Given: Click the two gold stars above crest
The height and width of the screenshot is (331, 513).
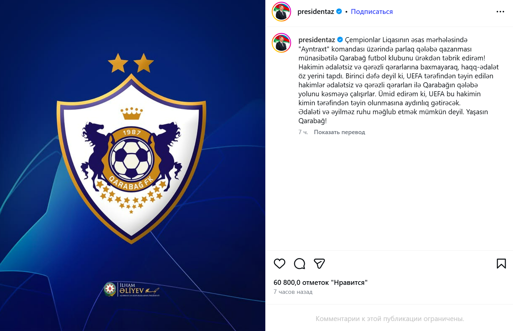Looking at the screenshot, I should [x=131, y=63].
